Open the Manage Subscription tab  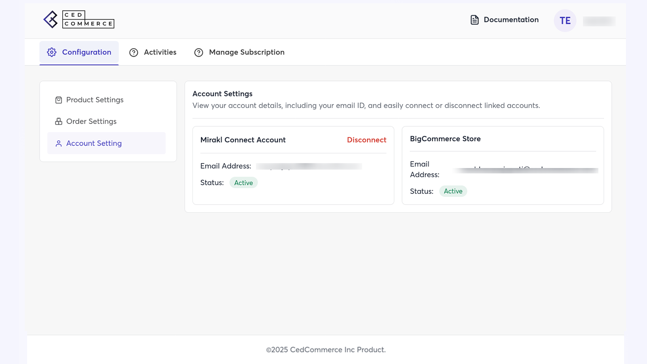(239, 53)
